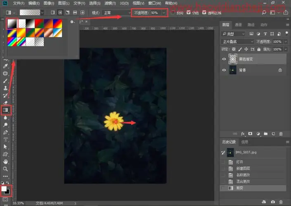This screenshot has height=206, width=291.
Task: Toggle the 透明区域 transparency checkbox
Action: pyautogui.click(x=204, y=12)
